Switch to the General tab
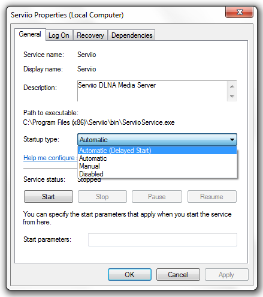Screen dimensions: 263x297 [x=30, y=34]
